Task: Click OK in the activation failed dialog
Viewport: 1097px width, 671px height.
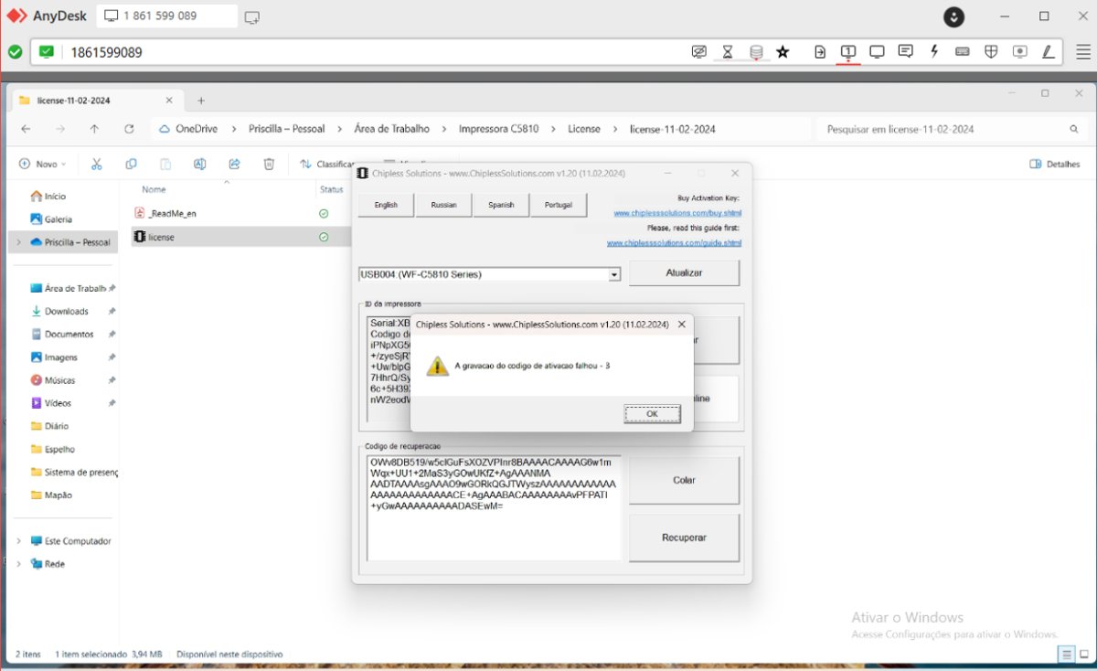Action: coord(652,414)
